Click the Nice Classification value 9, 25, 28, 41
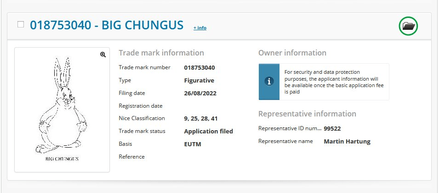 coord(201,119)
